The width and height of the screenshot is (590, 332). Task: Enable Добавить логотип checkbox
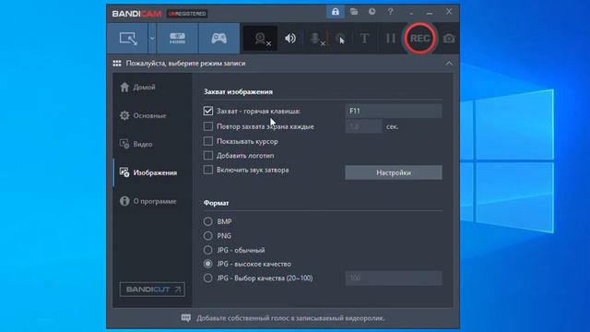click(208, 156)
